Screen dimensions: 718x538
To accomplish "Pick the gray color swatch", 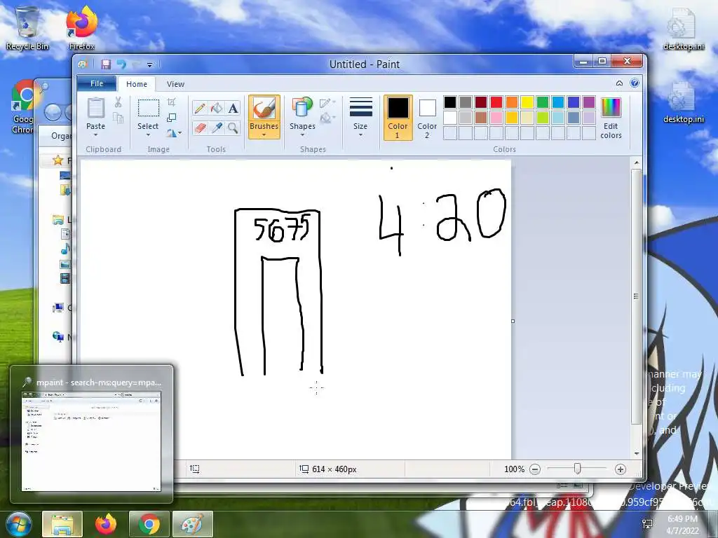I will [x=466, y=102].
